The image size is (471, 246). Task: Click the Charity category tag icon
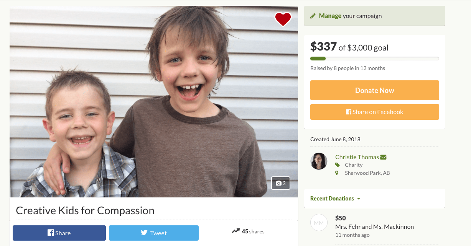tap(337, 165)
